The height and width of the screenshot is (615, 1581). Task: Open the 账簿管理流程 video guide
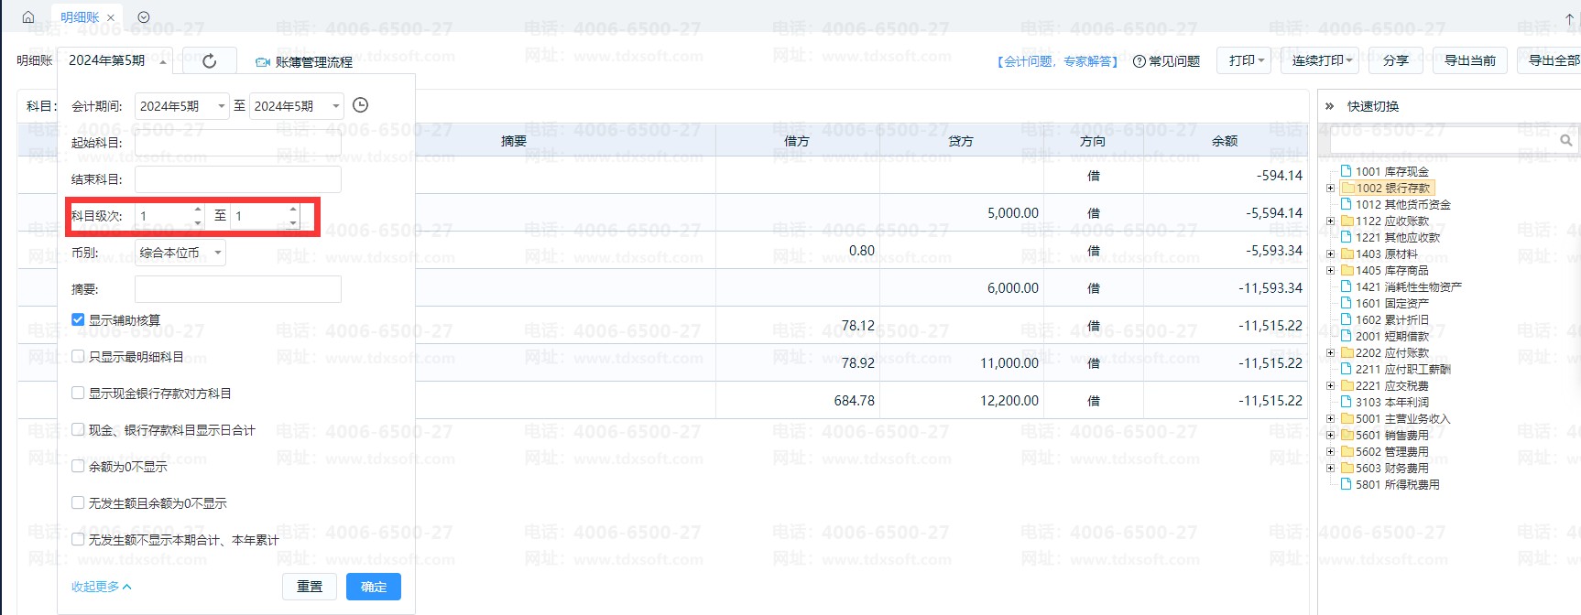click(304, 62)
